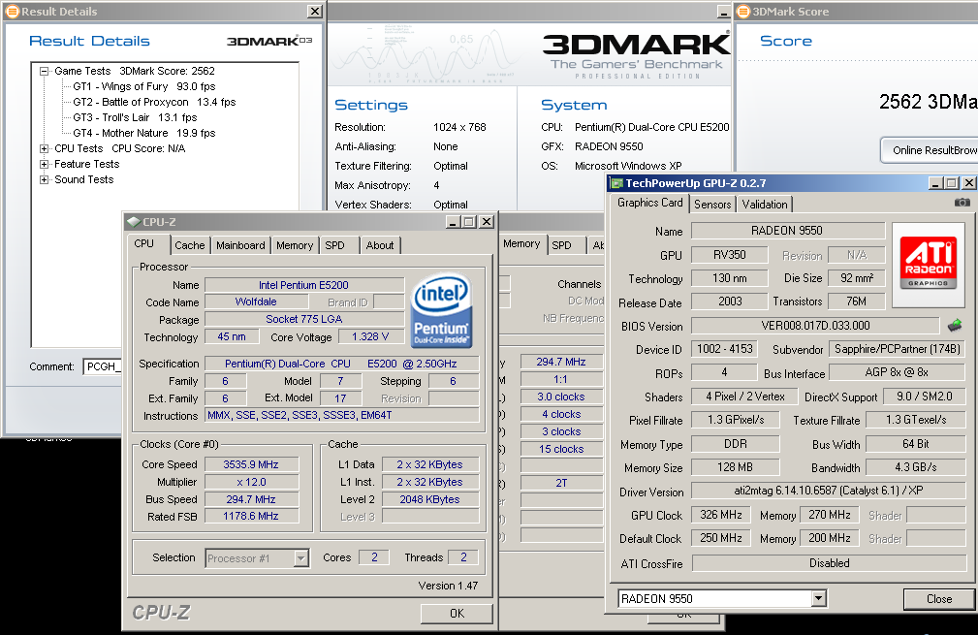Click the Core Voltage value 1.328 V
The image size is (978, 635).
click(370, 336)
